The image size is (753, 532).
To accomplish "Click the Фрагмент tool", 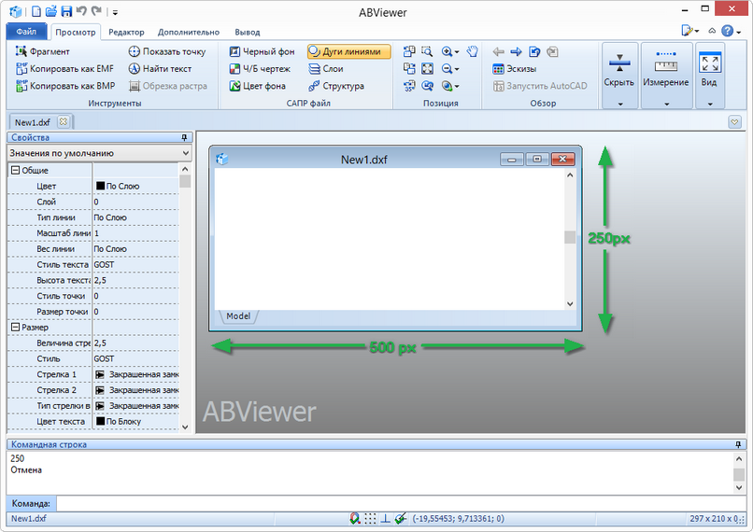I will click(x=43, y=52).
